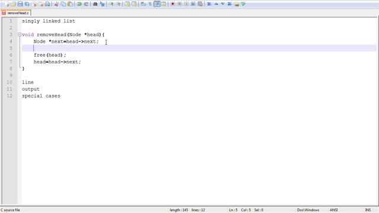The height and width of the screenshot is (213, 379).
Task: Click the 'Dos\Windows' EOL format in status bar
Action: [308, 210]
